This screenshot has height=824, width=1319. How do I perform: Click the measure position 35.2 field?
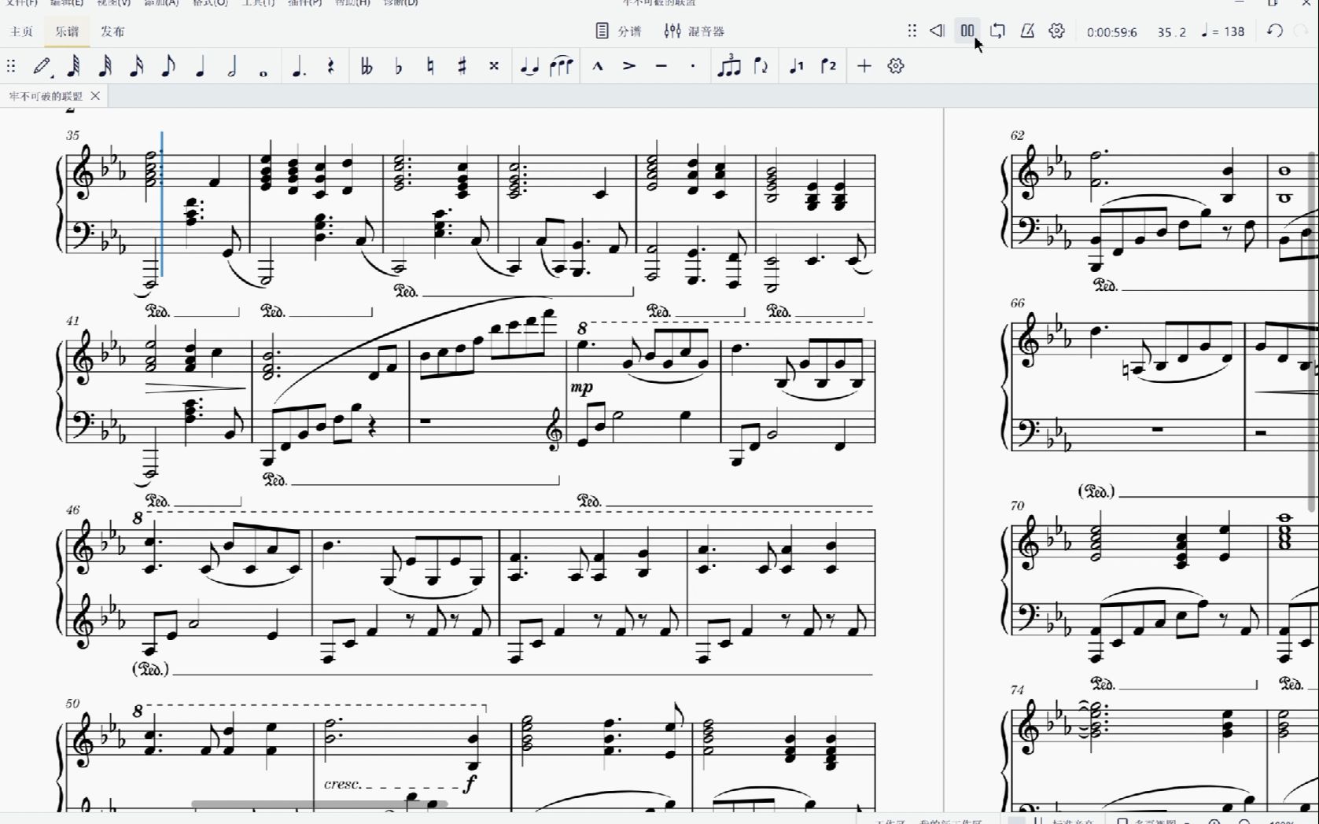[x=1172, y=32]
